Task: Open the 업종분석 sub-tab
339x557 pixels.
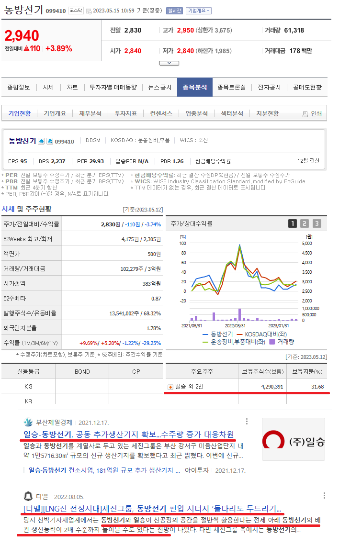Action: click(197, 113)
